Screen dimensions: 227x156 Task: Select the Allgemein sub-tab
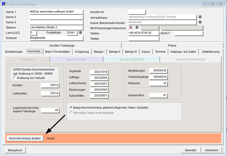coord(27,59)
